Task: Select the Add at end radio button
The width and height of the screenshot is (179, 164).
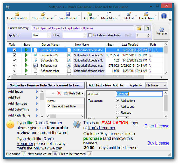Action: (118, 107)
